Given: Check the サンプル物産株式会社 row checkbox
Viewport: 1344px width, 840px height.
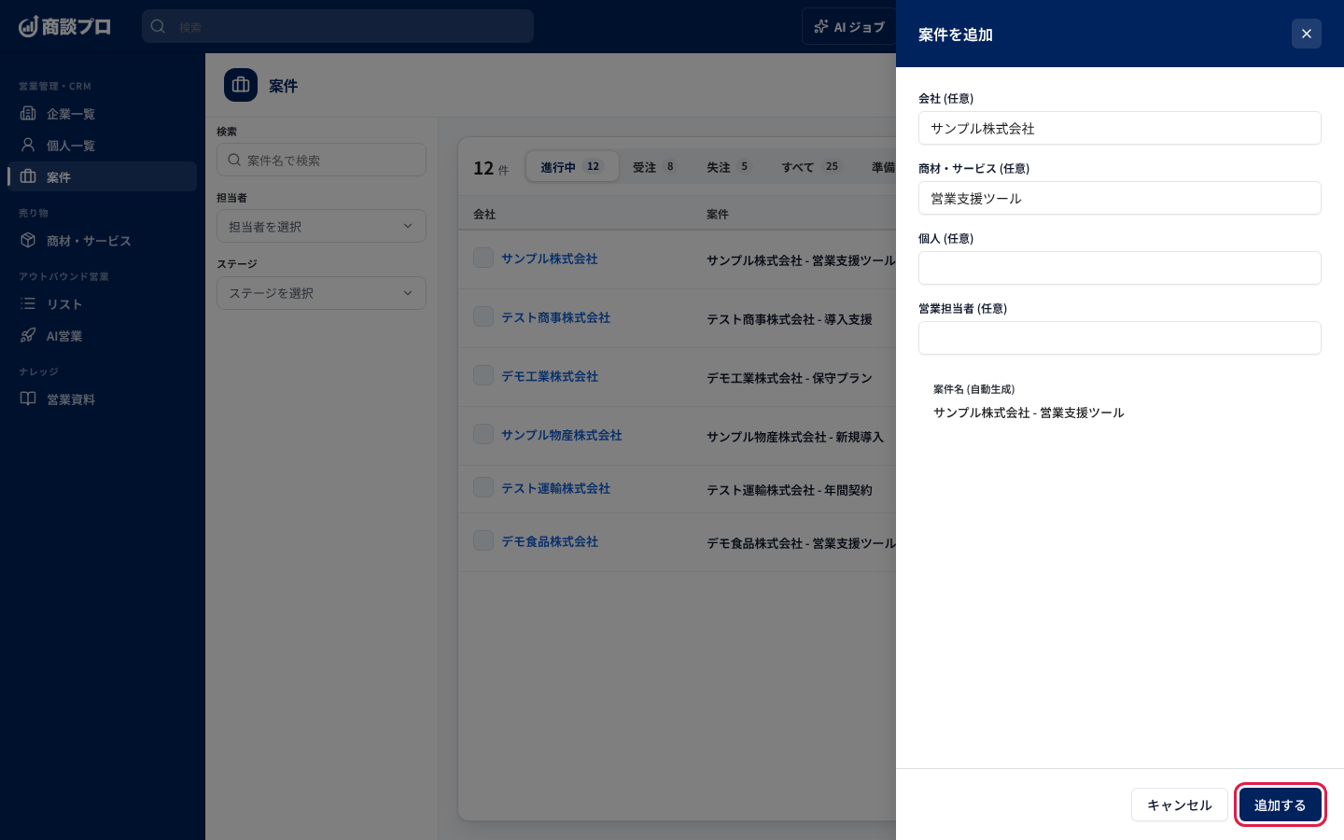Looking at the screenshot, I should 483,434.
